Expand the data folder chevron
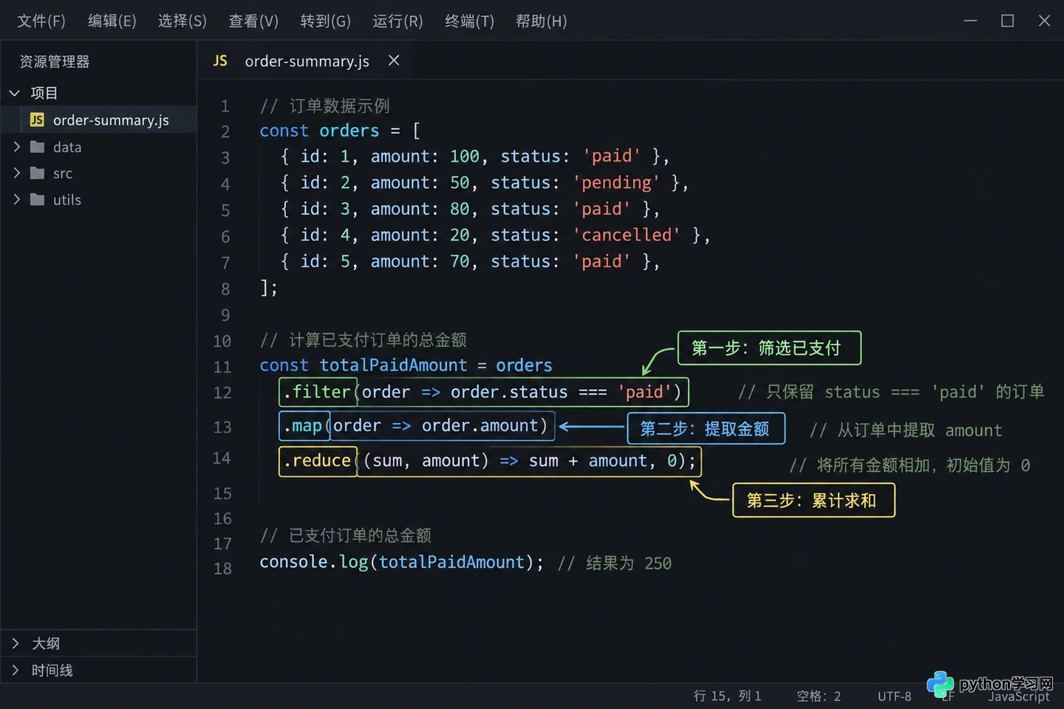Image resolution: width=1064 pixels, height=709 pixels. [x=16, y=147]
